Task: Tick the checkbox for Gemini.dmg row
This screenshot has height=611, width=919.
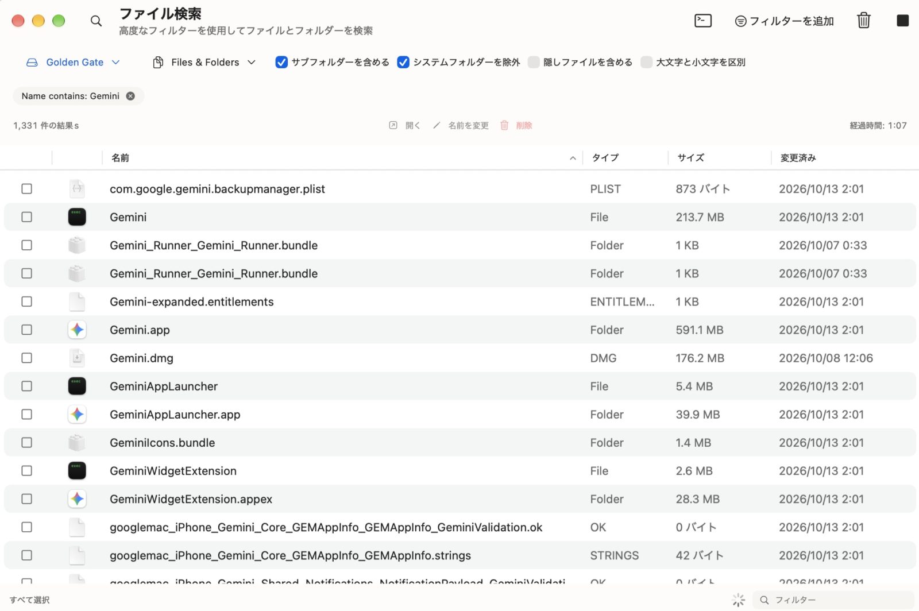Action: tap(26, 358)
